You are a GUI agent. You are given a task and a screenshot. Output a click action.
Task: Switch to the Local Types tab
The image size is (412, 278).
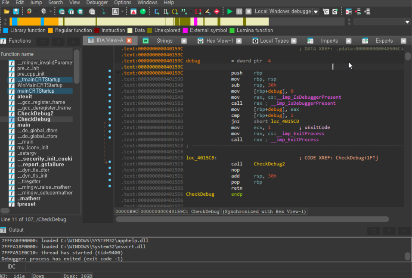click(274, 41)
